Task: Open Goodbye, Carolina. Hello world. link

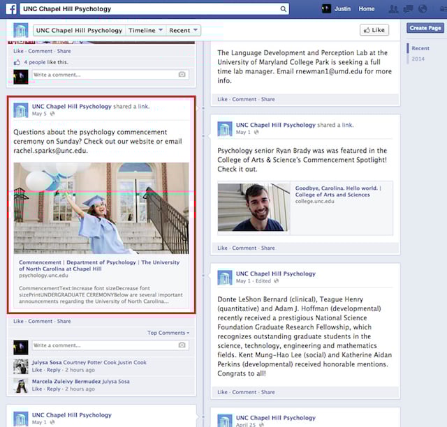Action: click(x=338, y=191)
